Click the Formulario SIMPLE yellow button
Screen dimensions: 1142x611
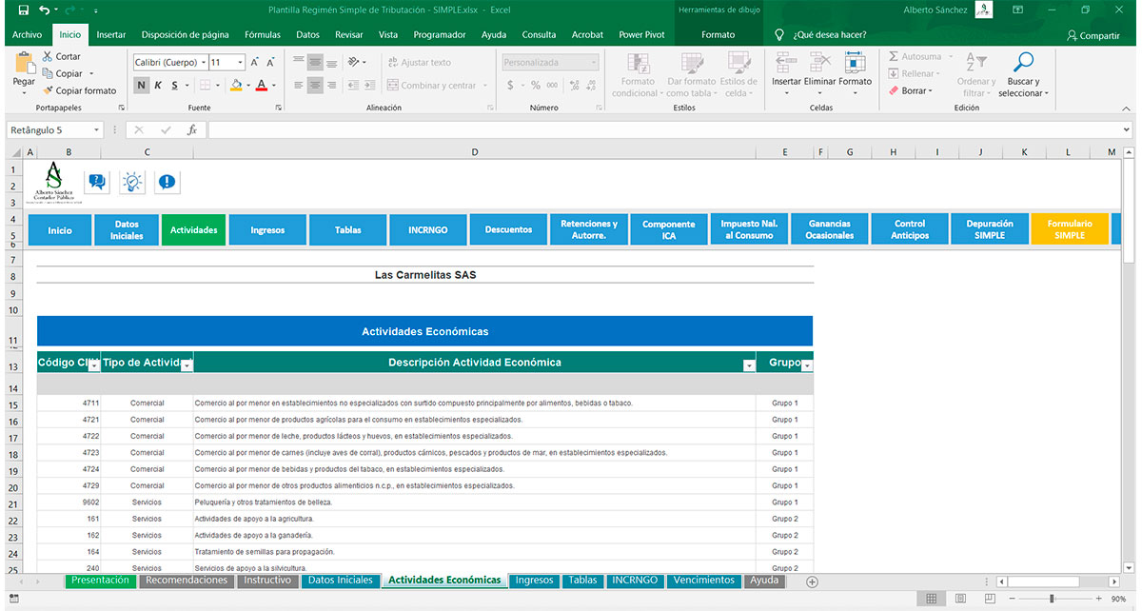click(1070, 229)
